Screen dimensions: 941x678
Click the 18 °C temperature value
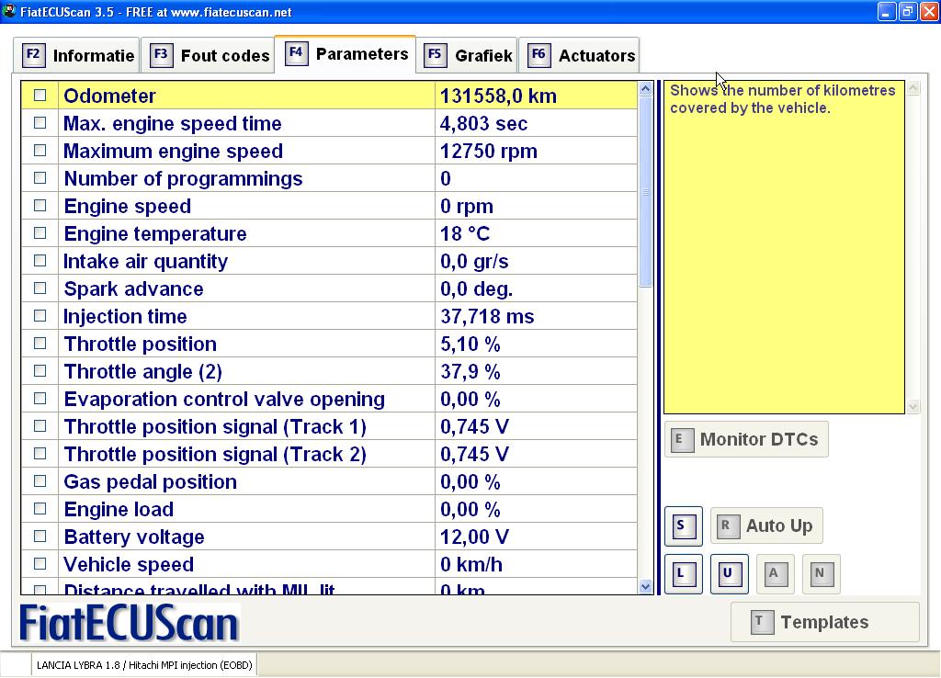pos(465,234)
